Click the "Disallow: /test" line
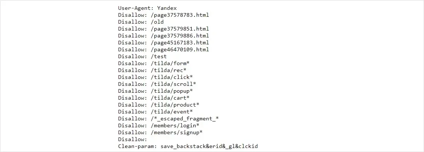Screen dimensions: 424x152 (x=142, y=56)
